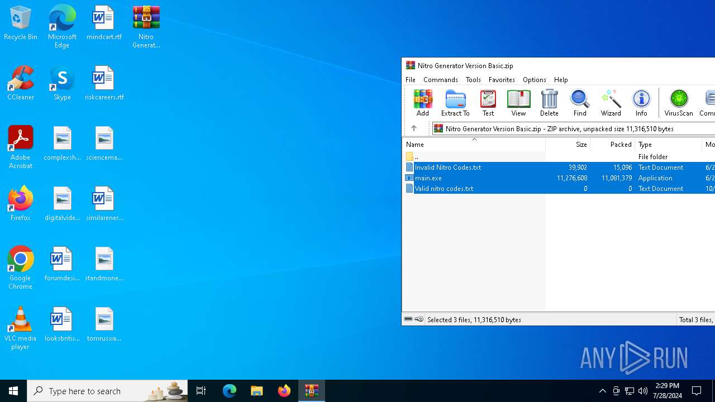Select tomrussia image file on desktop

[104, 325]
